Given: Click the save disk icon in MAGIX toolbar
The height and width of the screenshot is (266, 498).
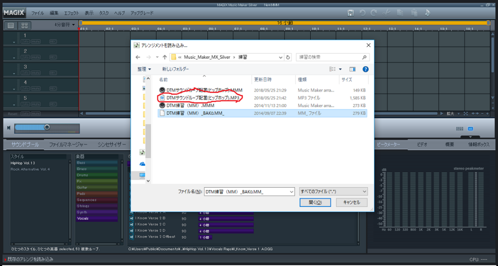Looking at the screenshot, I should (x=351, y=13).
